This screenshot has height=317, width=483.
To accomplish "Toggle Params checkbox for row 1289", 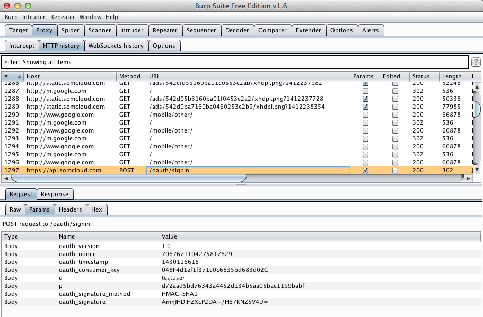I will (365, 107).
